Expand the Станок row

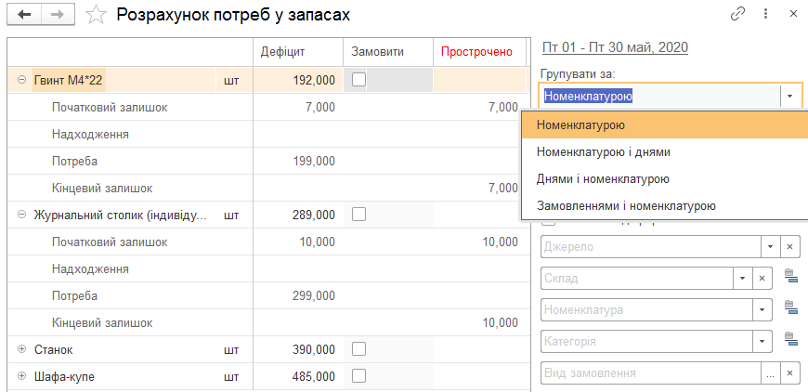[x=21, y=350]
